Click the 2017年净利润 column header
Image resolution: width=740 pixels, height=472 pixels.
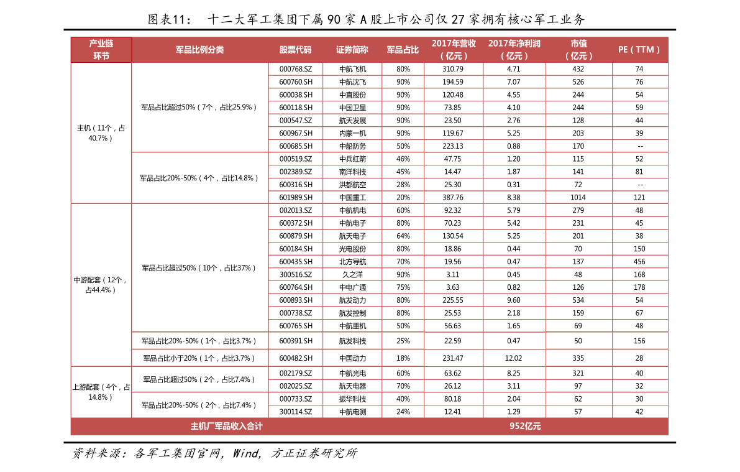coord(514,50)
